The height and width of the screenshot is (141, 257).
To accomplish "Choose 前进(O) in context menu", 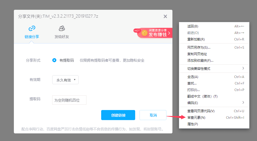I will coord(214,33).
